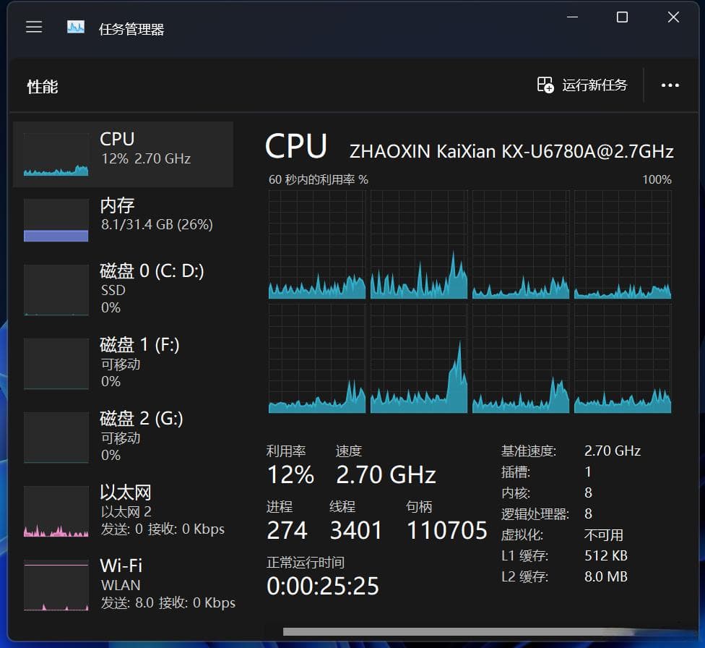Click the 虚拟化 不可用 value

(603, 534)
